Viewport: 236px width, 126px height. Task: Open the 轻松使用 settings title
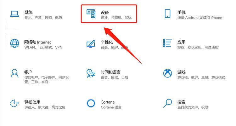coord(32,102)
